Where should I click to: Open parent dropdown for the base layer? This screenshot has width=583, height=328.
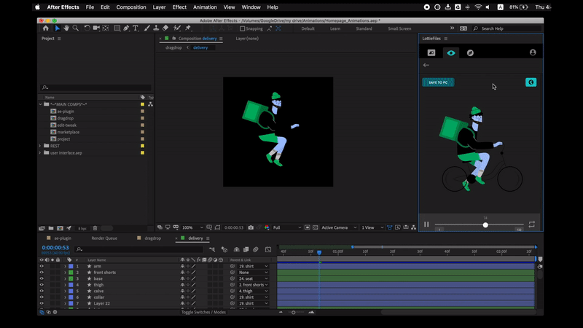click(x=253, y=278)
